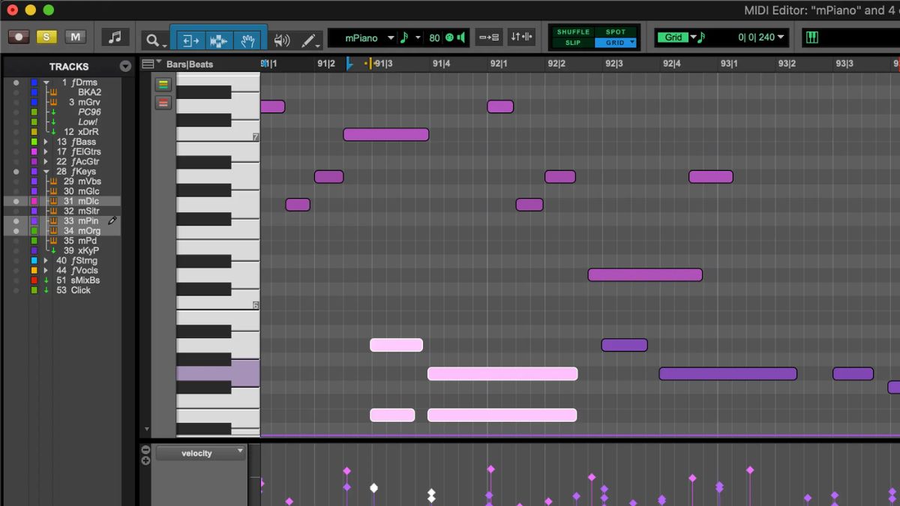Click the green arrow icon on 53 Click

pyautogui.click(x=46, y=290)
